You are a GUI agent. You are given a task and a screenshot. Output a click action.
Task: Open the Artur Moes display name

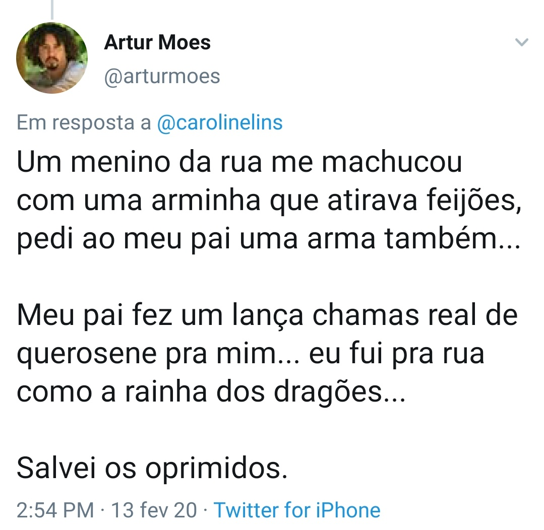(x=157, y=43)
